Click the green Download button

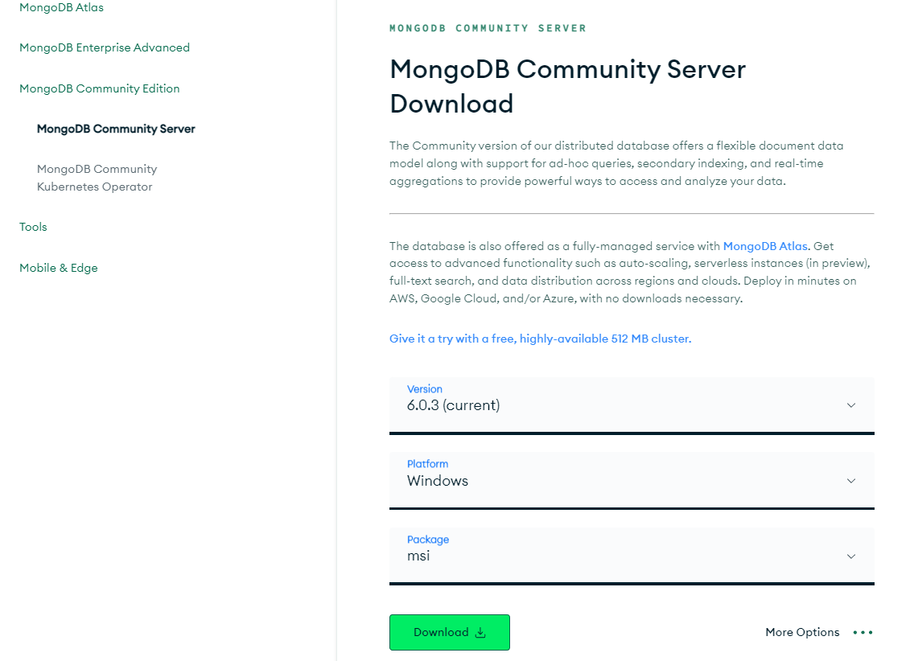[450, 633]
